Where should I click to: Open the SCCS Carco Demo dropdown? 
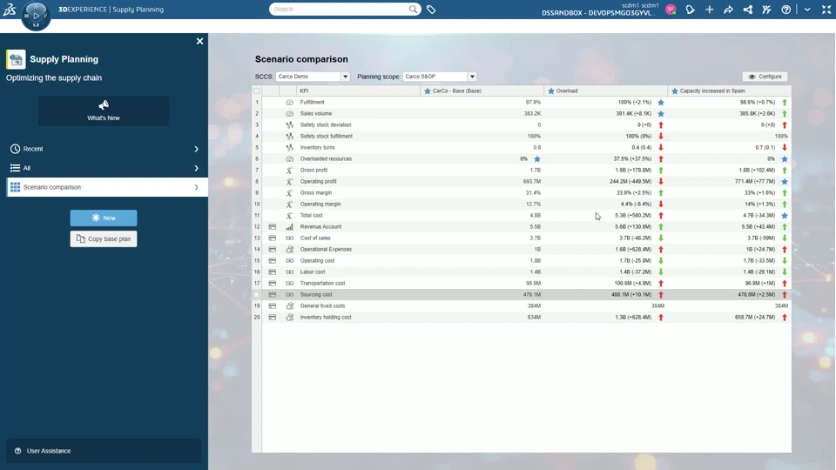346,77
